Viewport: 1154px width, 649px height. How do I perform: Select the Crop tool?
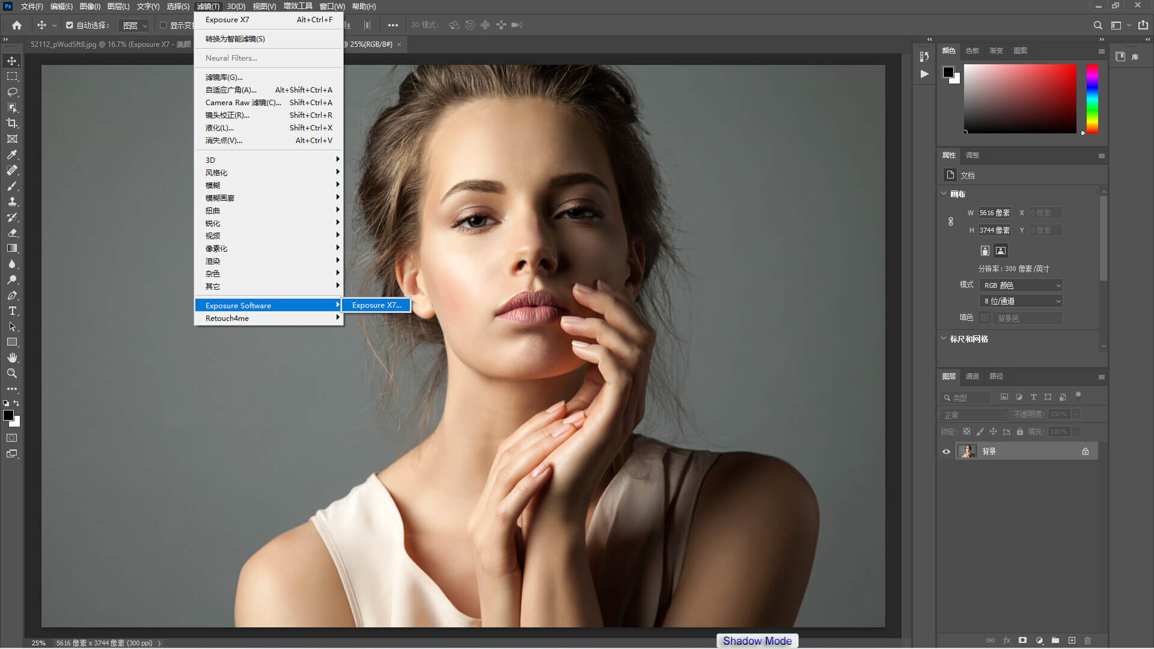(12, 123)
